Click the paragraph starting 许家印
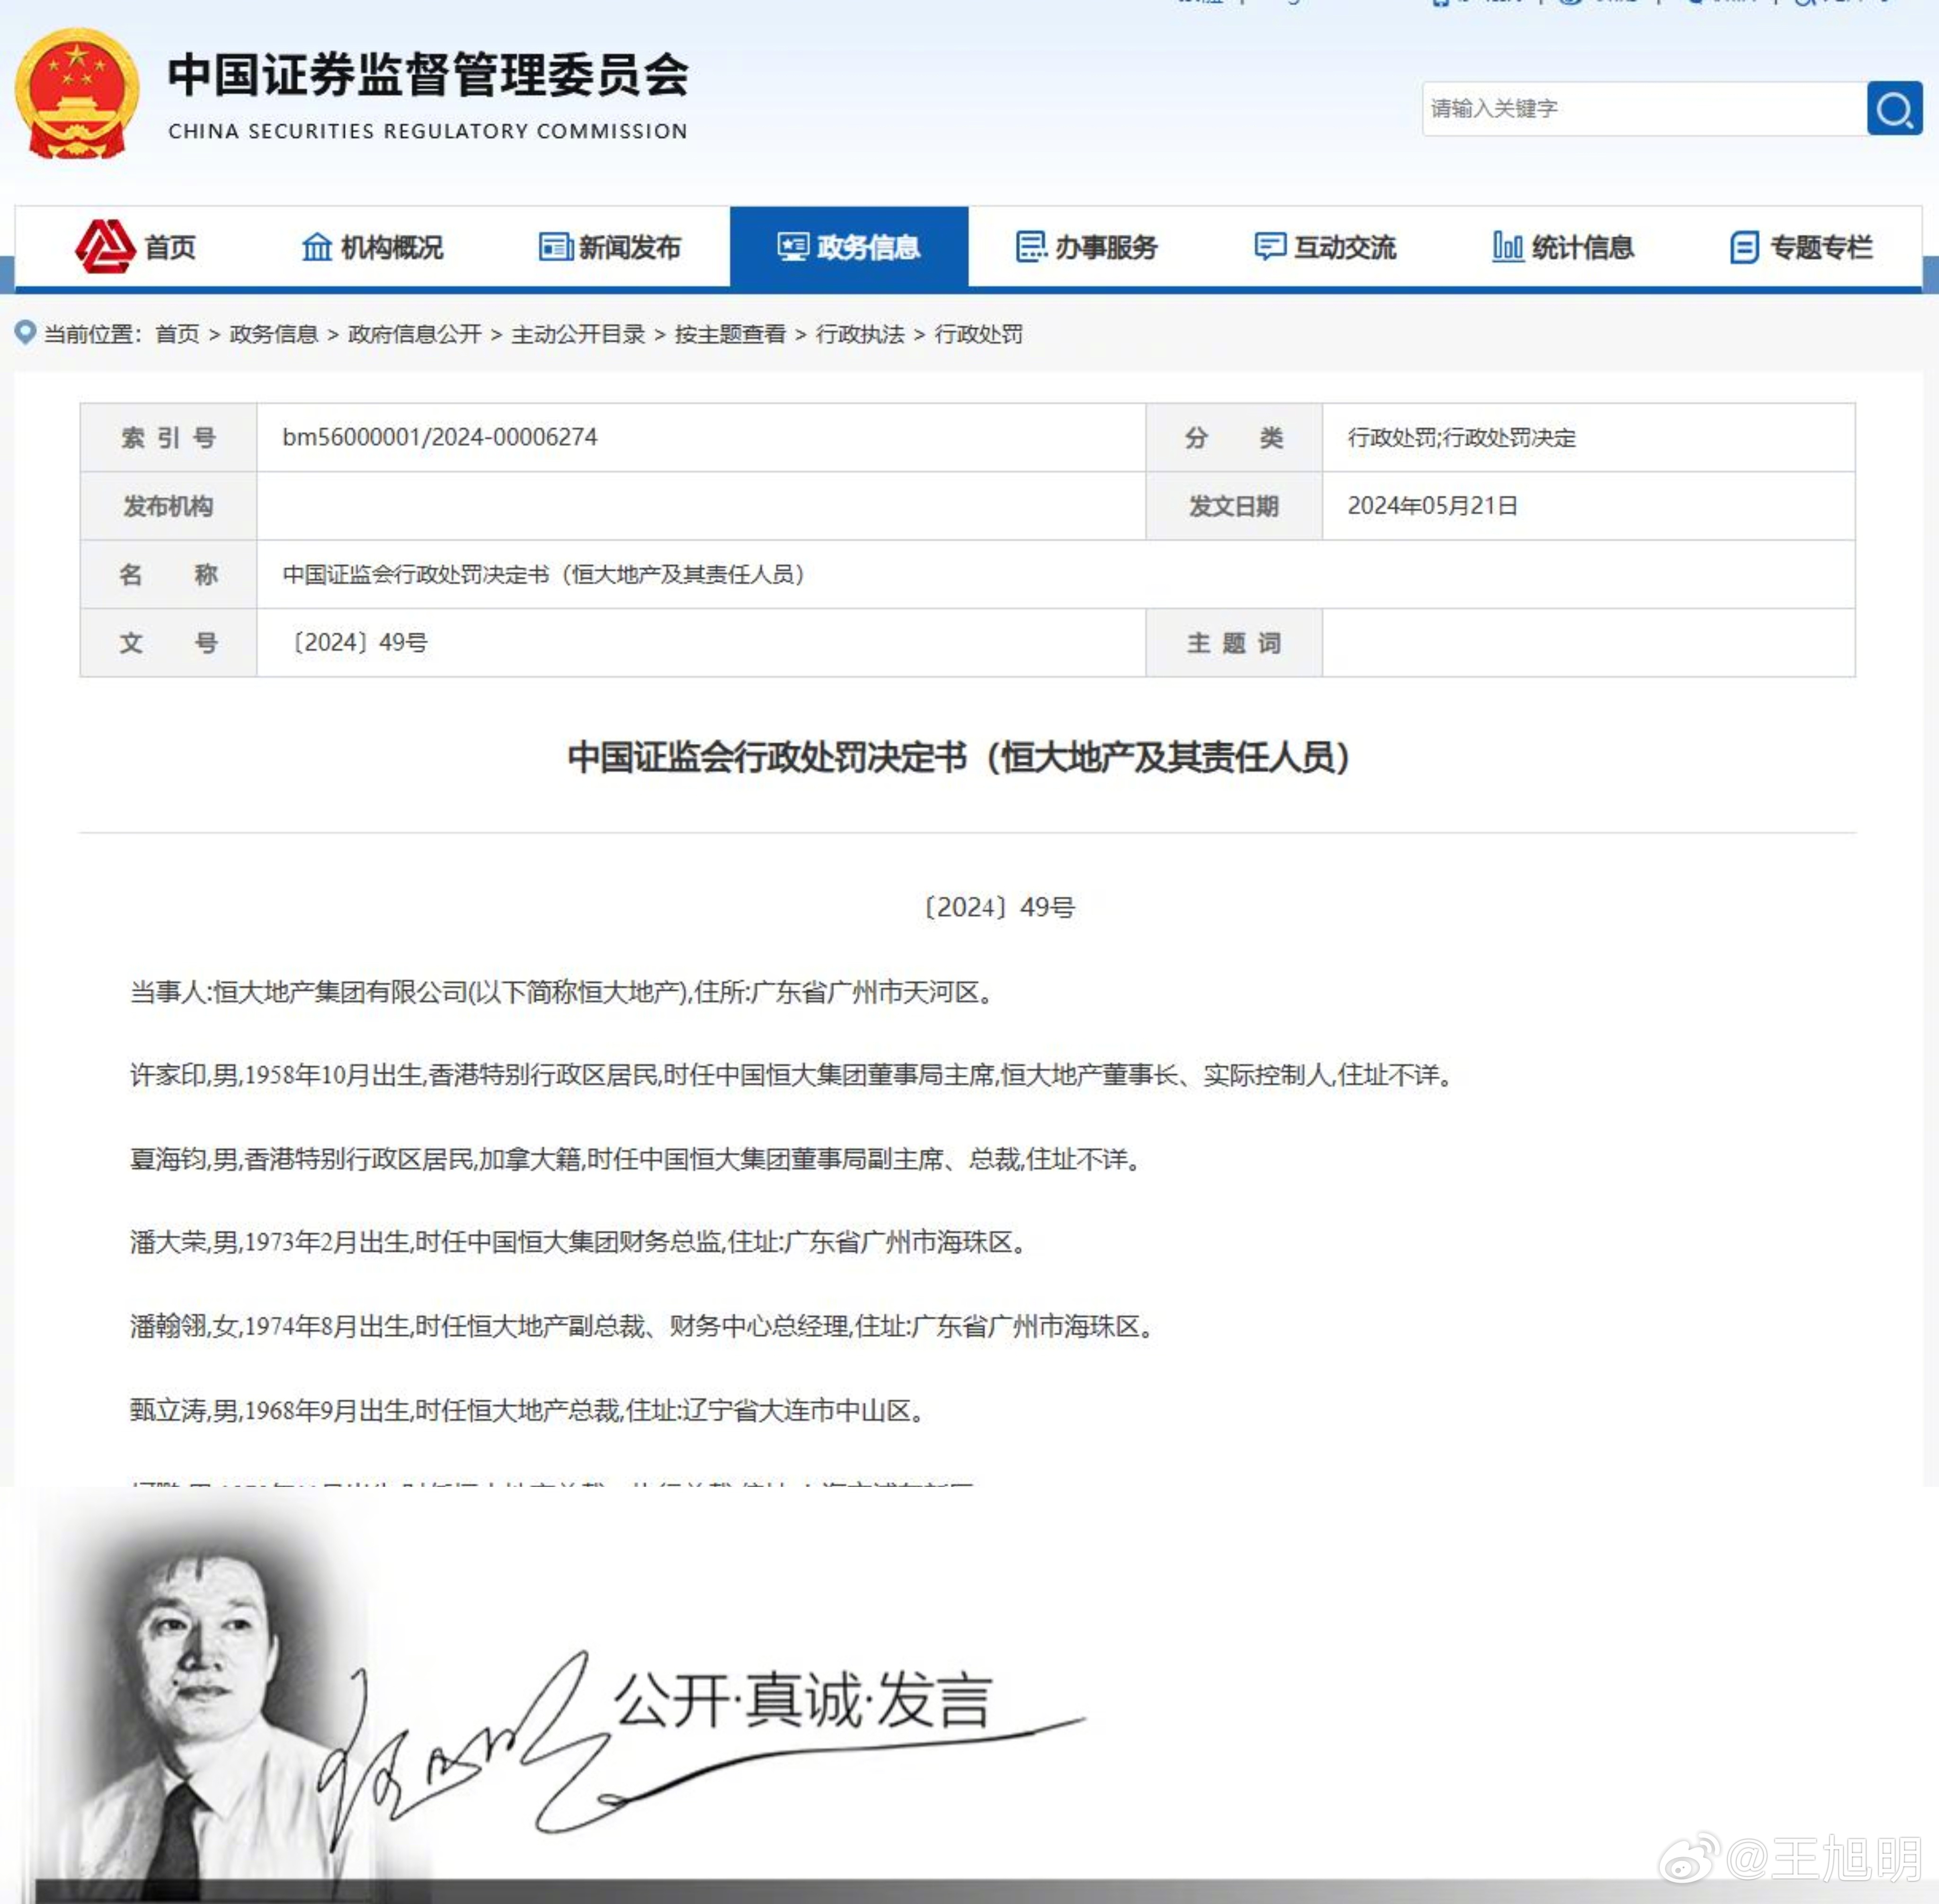The image size is (1939, 1904). point(792,1075)
